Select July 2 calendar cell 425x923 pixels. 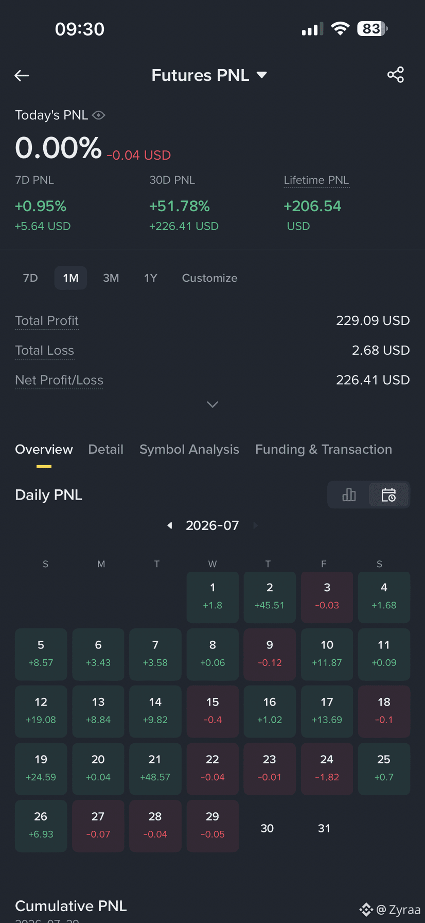pos(270,597)
